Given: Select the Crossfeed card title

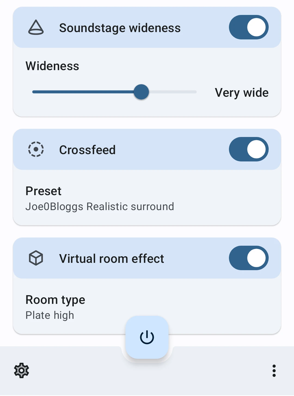Looking at the screenshot, I should point(87,150).
